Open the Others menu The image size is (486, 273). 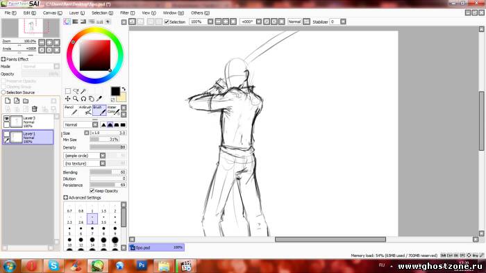click(x=200, y=13)
